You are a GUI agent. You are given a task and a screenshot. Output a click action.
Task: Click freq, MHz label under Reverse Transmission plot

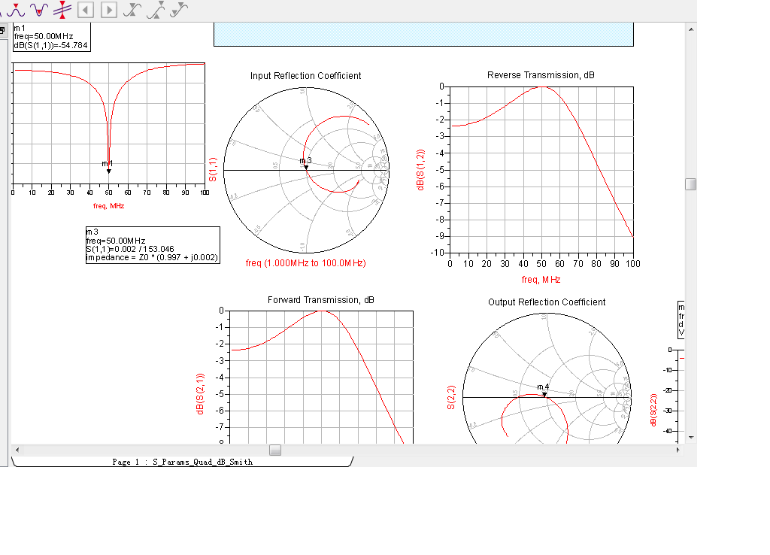(x=541, y=280)
